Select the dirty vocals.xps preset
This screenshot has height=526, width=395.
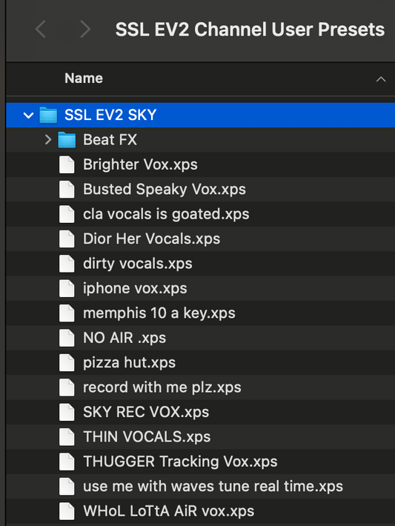click(x=200, y=264)
